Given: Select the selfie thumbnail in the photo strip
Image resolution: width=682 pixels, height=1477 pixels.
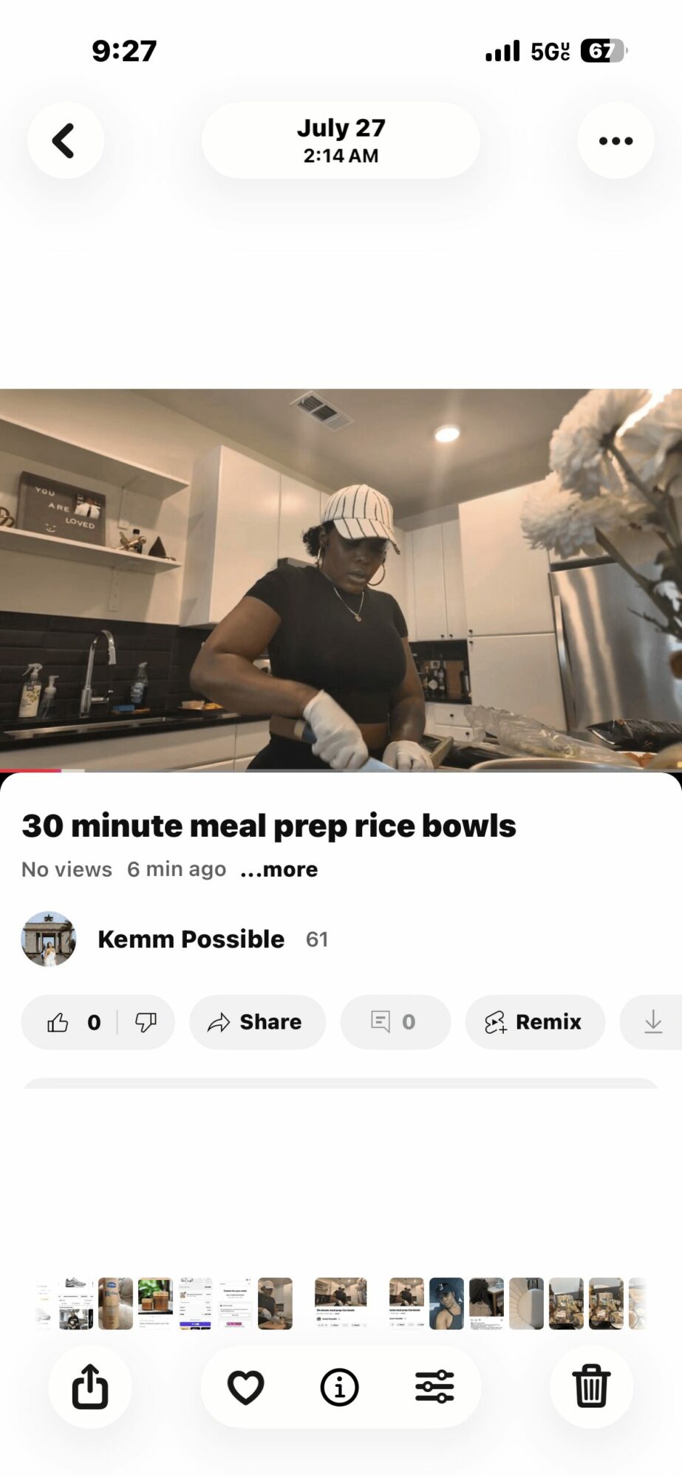Looking at the screenshot, I should point(446,1303).
